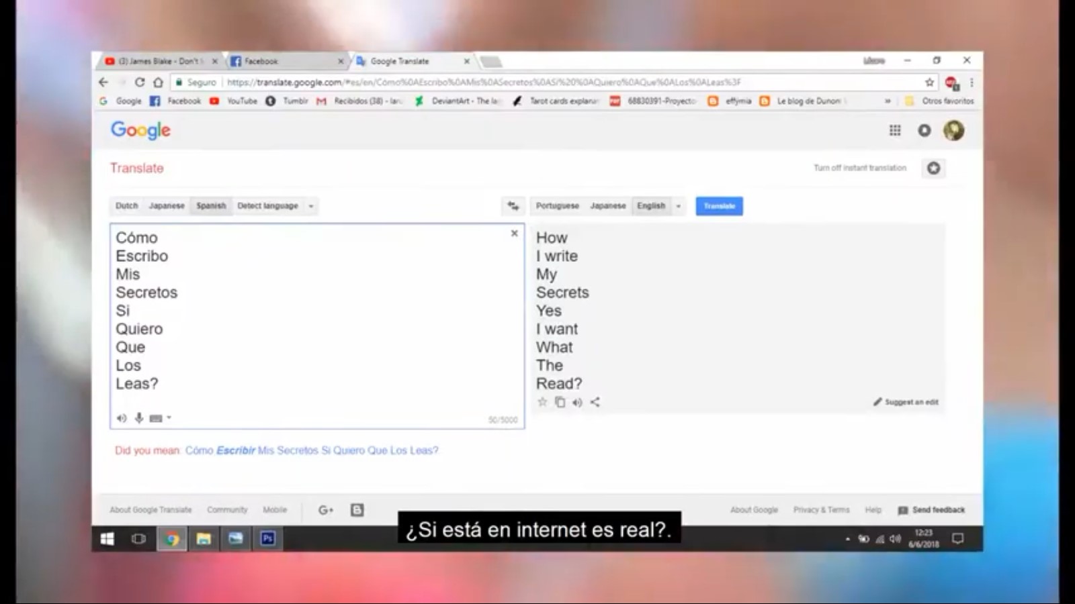
Task: Select Portuguese as target language
Action: point(557,206)
